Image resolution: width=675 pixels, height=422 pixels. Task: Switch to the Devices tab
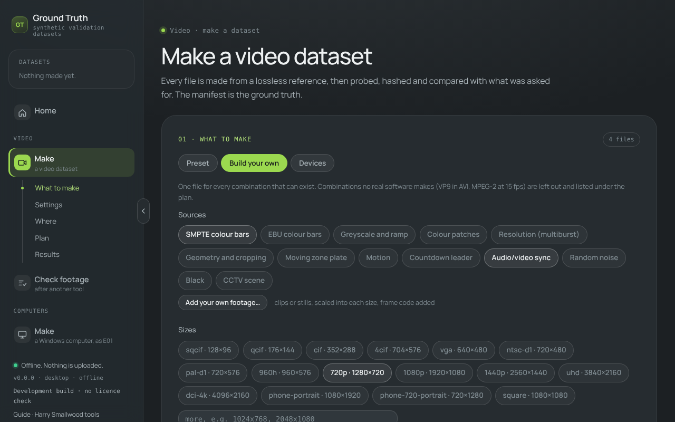pyautogui.click(x=312, y=163)
